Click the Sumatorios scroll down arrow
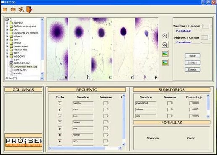This screenshot has height=155, width=217. click(x=208, y=116)
